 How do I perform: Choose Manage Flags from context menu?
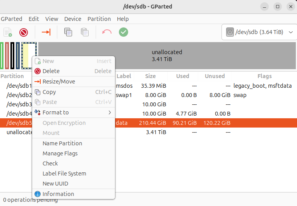pyautogui.click(x=60, y=153)
